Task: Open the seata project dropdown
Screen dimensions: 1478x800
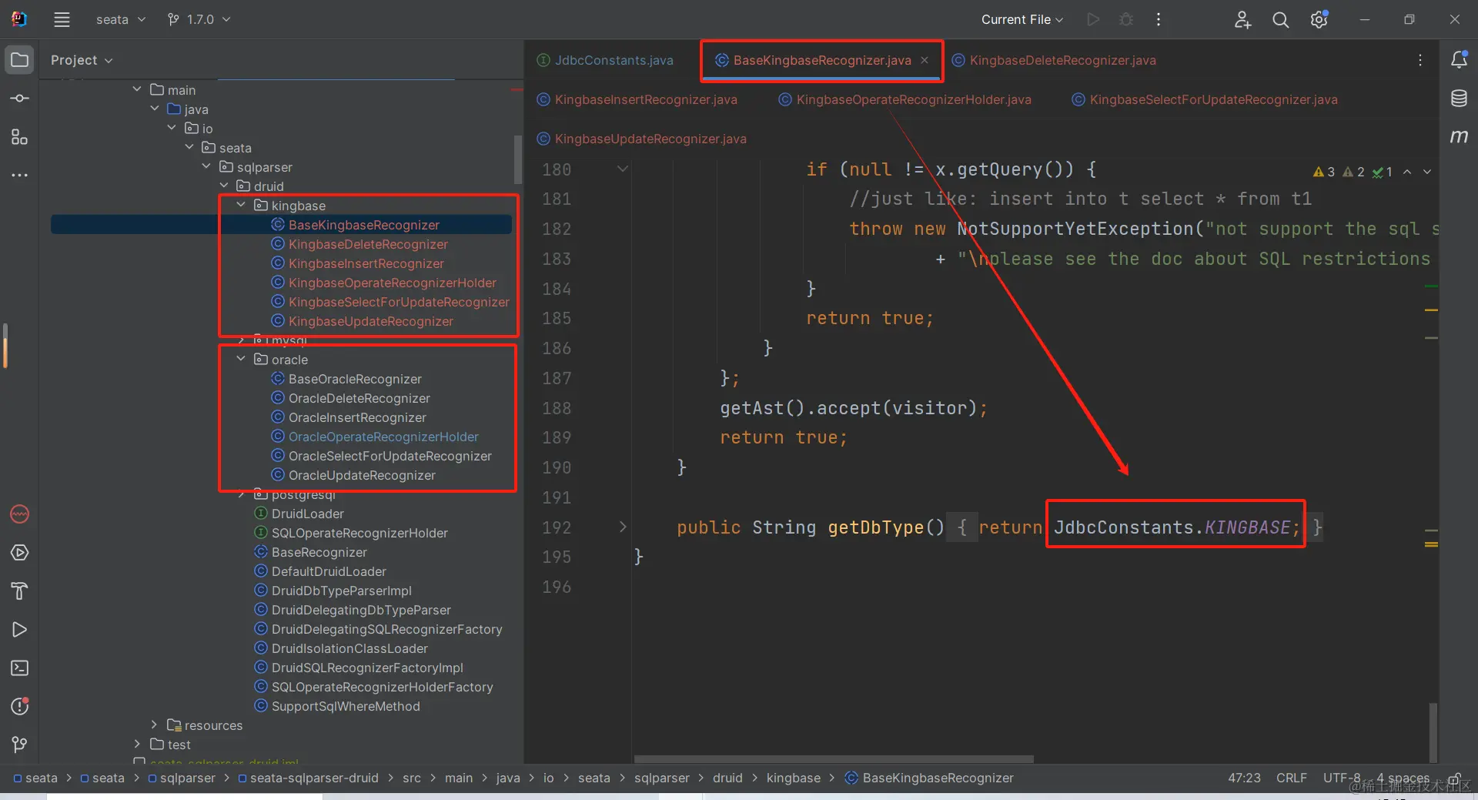Action: 120,19
